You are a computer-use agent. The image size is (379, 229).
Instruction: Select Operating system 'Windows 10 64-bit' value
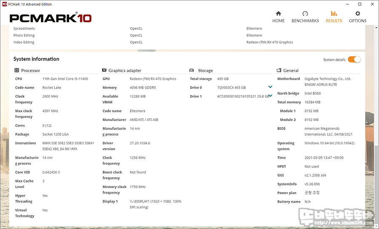(x=319, y=143)
